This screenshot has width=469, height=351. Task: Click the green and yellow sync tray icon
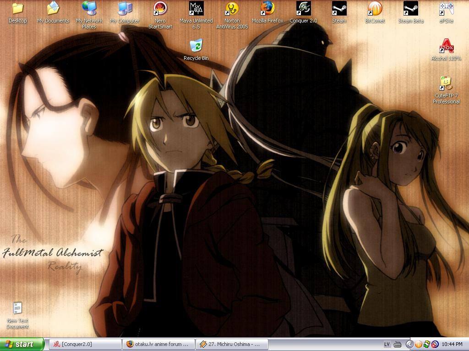point(427,345)
